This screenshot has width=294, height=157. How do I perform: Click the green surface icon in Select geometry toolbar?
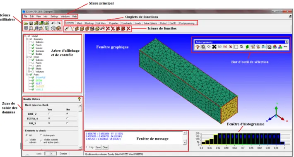[x=247, y=47]
